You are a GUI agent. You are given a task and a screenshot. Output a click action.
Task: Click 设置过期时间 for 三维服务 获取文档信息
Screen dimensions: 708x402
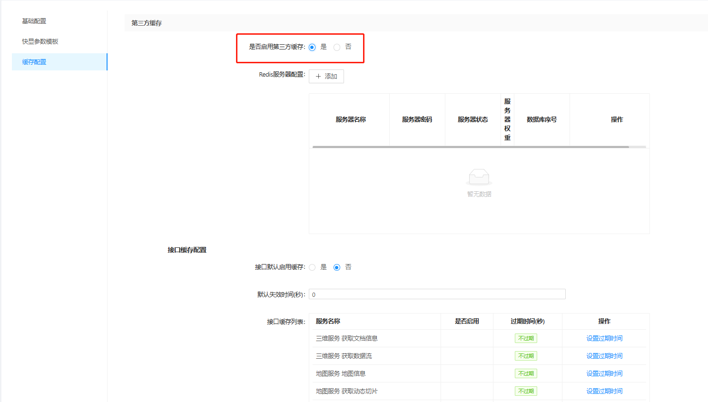click(604, 338)
